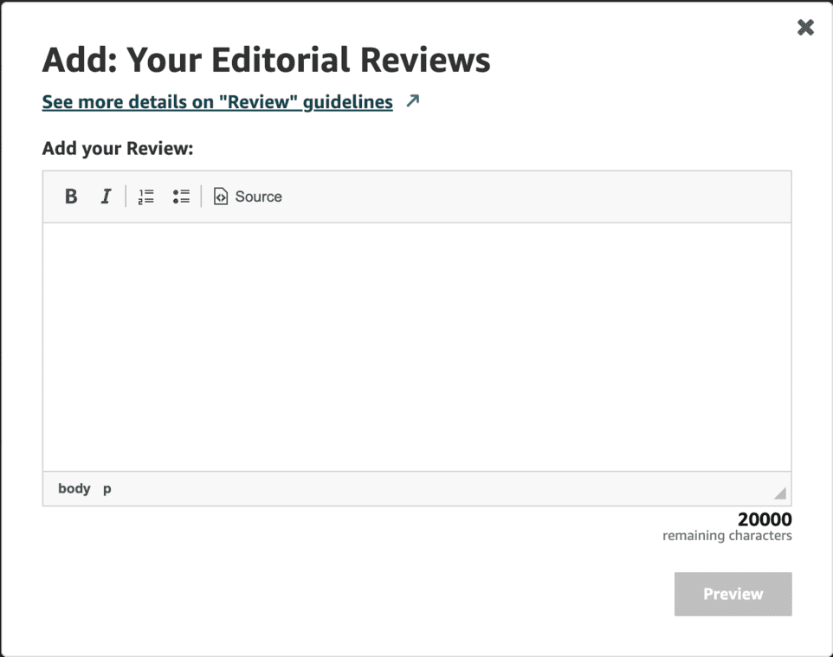The height and width of the screenshot is (657, 833).
Task: Click the editor resize handle corner
Action: coord(780,493)
